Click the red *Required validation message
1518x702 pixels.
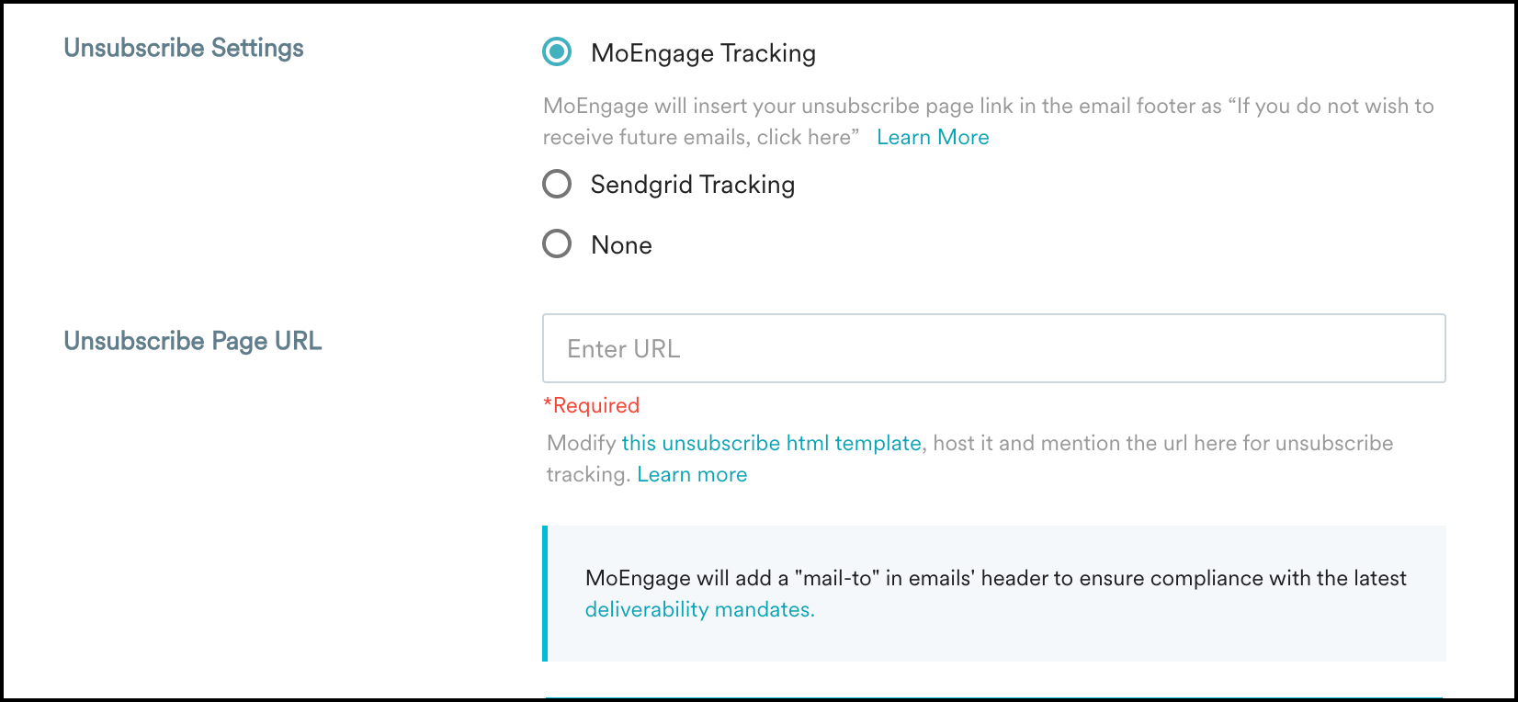[592, 405]
